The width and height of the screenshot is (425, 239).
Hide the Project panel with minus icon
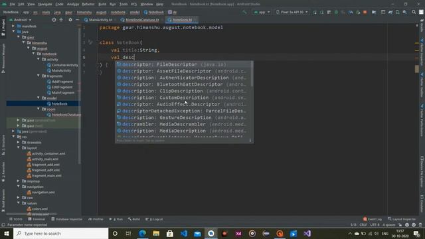(x=77, y=20)
